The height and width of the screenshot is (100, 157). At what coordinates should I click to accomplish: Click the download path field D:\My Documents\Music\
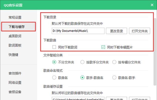pyautogui.click(x=78, y=31)
